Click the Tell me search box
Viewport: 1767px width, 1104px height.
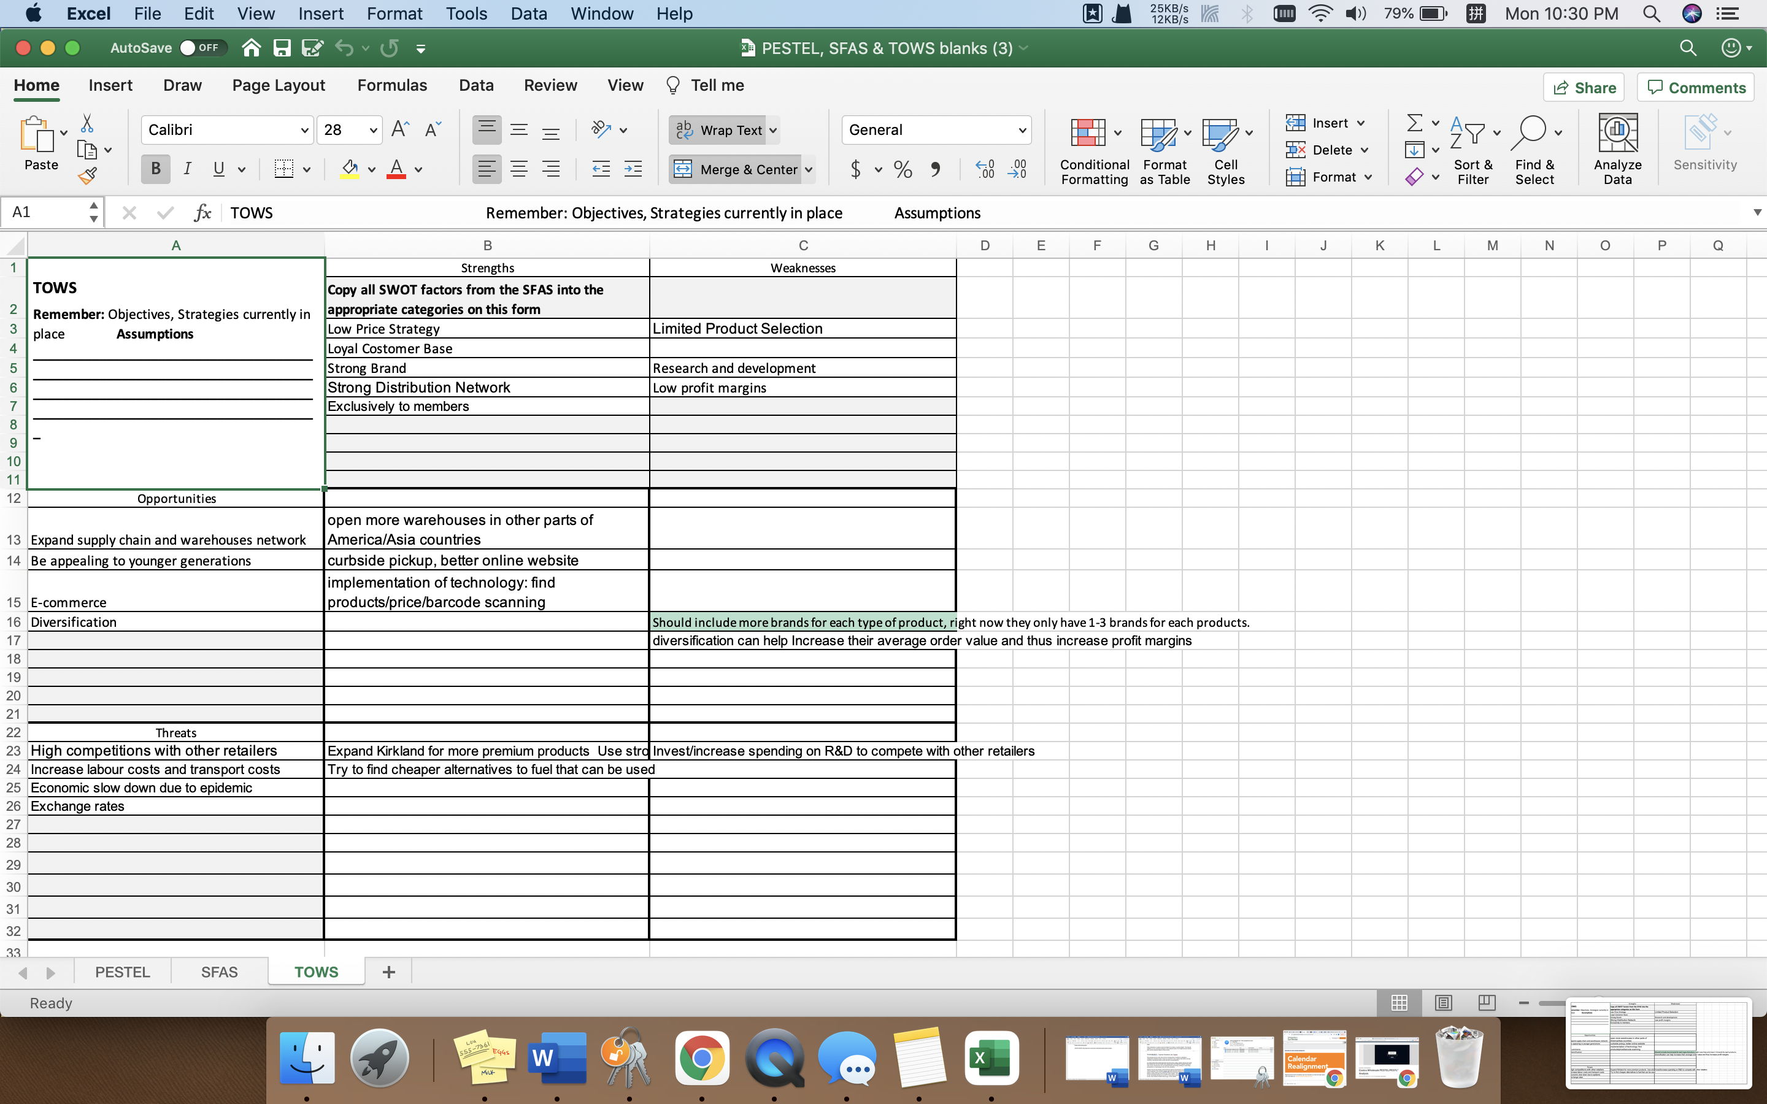706,85
